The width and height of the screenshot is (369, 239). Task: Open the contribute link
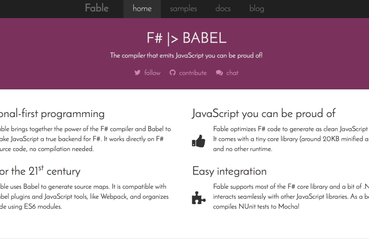(x=193, y=73)
